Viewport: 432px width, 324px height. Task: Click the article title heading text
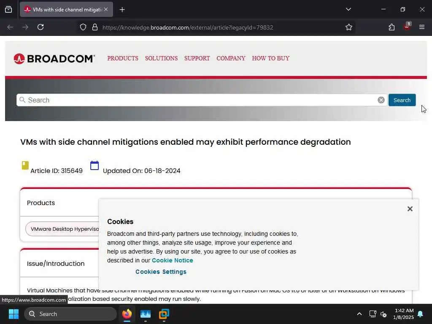pyautogui.click(x=186, y=142)
